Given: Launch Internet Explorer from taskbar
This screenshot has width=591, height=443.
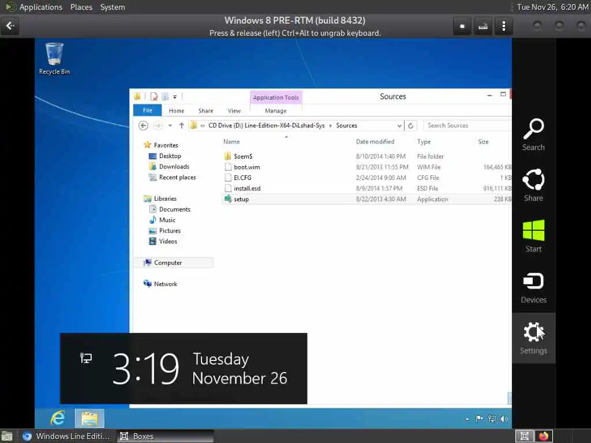Looking at the screenshot, I should point(58,418).
